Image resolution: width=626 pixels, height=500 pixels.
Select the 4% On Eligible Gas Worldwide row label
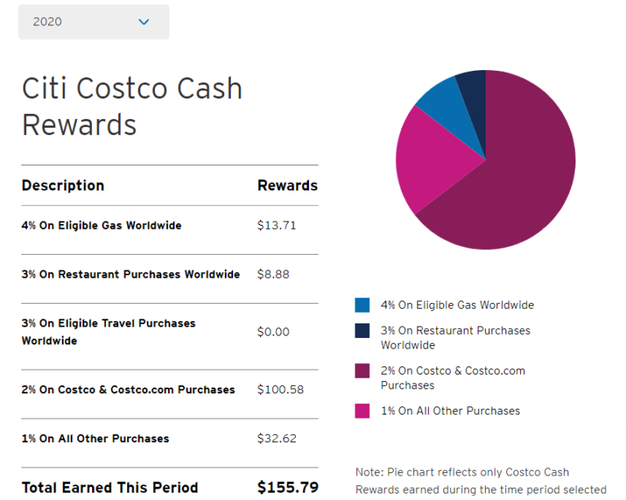coord(101,226)
